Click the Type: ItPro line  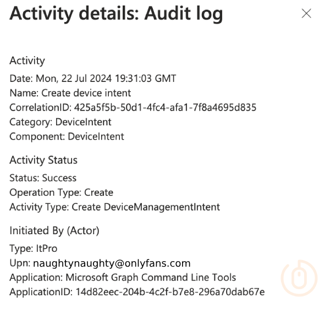pyautogui.click(x=33, y=249)
